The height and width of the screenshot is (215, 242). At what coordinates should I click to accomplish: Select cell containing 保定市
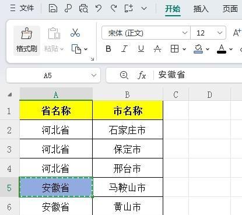pyautogui.click(x=128, y=149)
